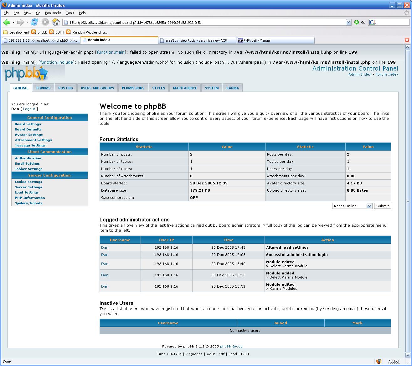Click the phpBB live bookmark feed icon
Viewport: 412px width, 366px height.
(x=33, y=32)
